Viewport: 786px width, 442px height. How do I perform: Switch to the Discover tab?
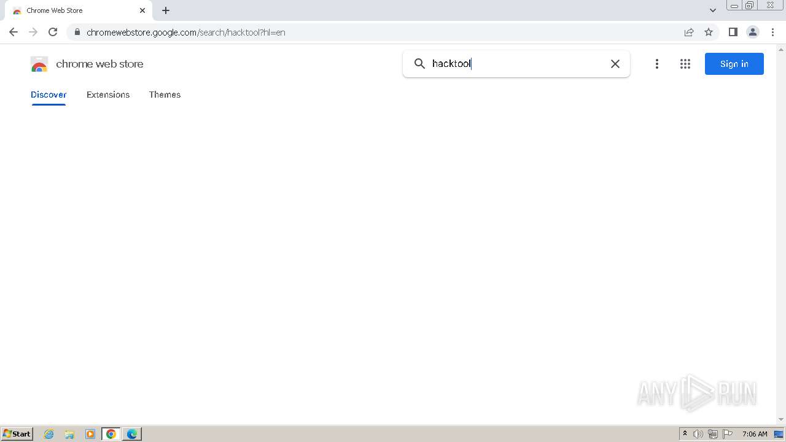tap(49, 95)
